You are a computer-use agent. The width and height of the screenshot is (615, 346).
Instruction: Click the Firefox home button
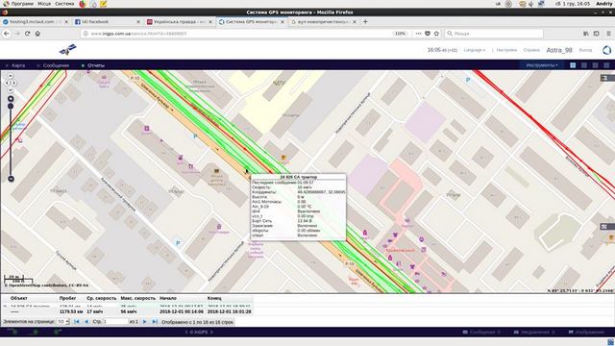pos(37,34)
